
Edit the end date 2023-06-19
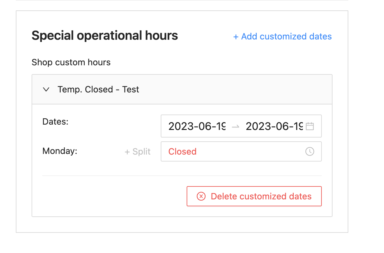[x=274, y=126]
